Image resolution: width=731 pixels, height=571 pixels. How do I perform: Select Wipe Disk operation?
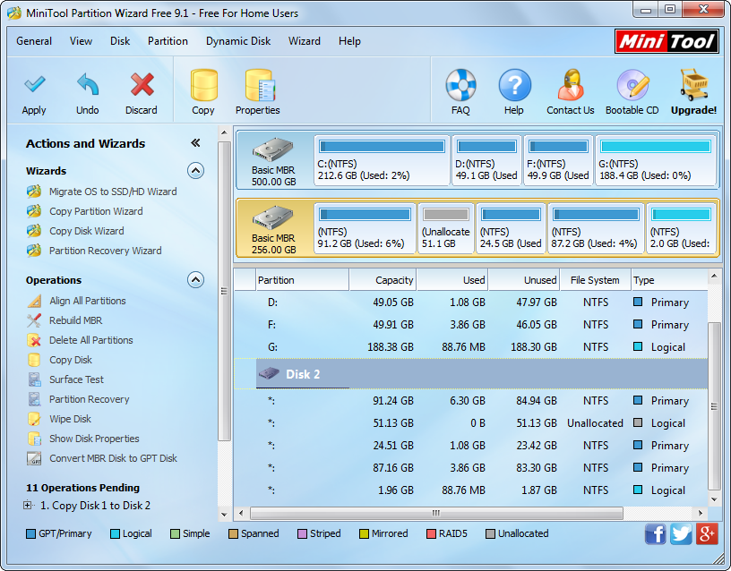(70, 419)
